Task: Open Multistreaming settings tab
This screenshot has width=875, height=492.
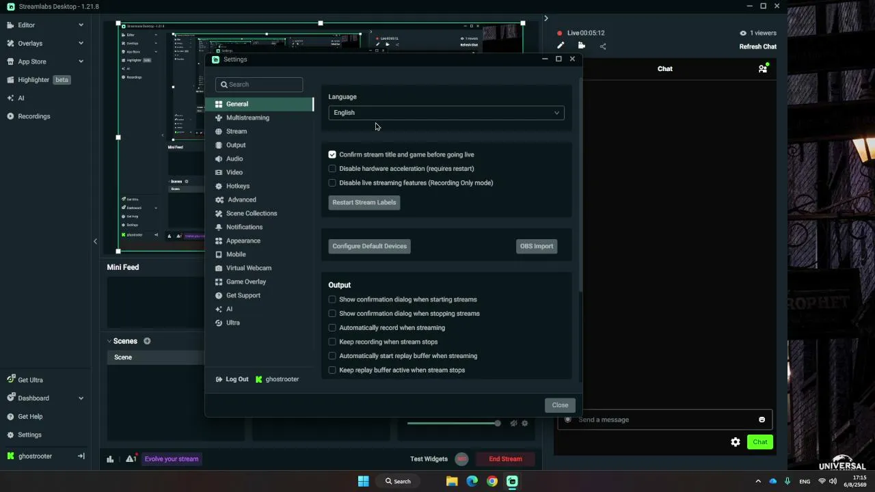Action: click(x=259, y=118)
